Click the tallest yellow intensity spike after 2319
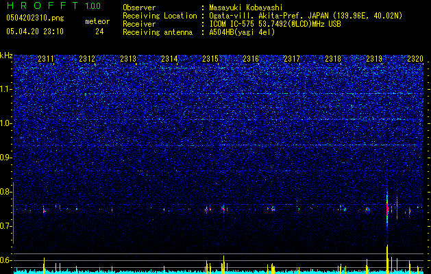This screenshot has height=274, width=431. coord(387,259)
